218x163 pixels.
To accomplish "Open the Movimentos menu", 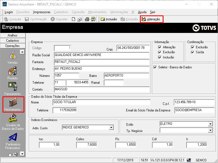I will pos(97,12).
